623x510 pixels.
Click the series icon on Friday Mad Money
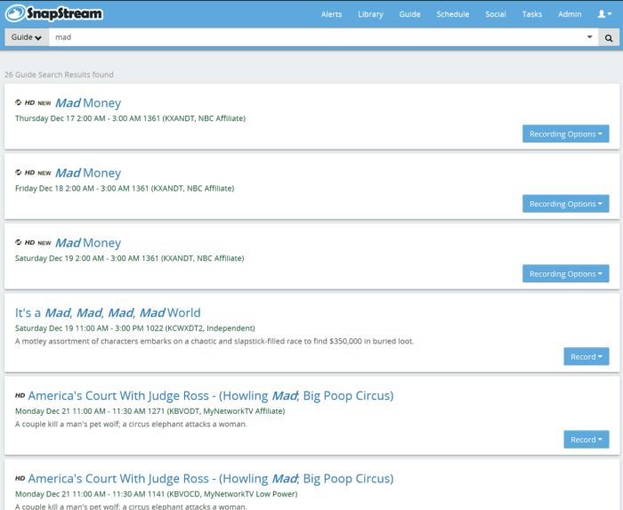19,173
